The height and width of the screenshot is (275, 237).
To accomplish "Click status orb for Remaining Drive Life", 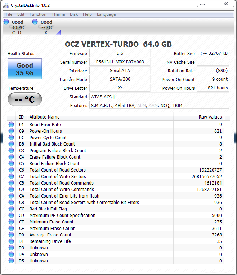I will [11, 241].
